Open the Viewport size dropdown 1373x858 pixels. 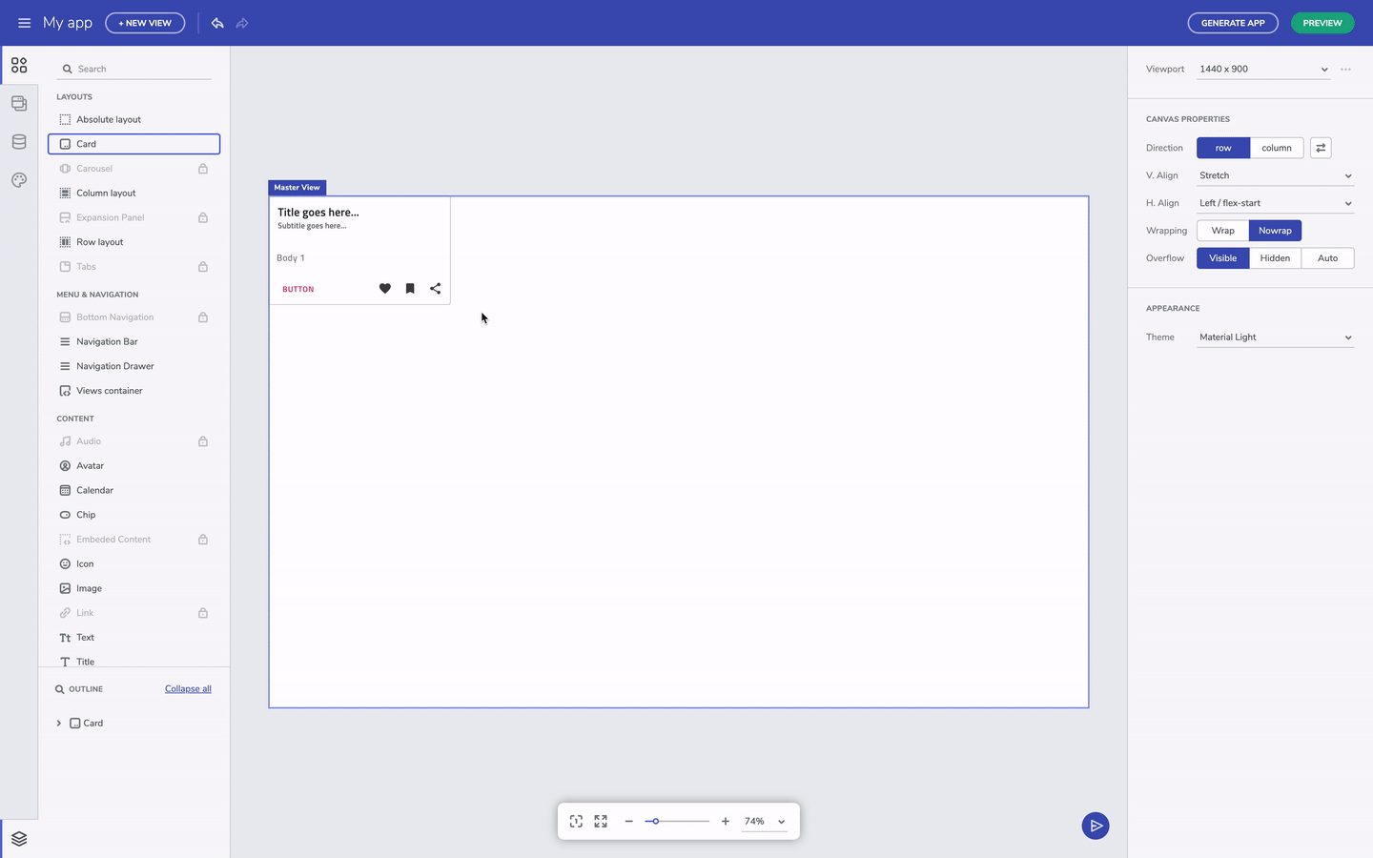point(1262,69)
